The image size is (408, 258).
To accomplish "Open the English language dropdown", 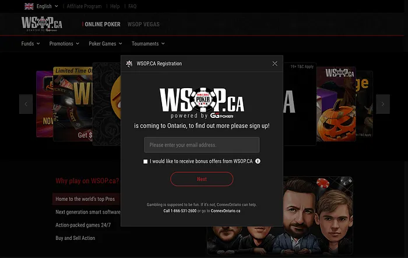I will tap(47, 6).
